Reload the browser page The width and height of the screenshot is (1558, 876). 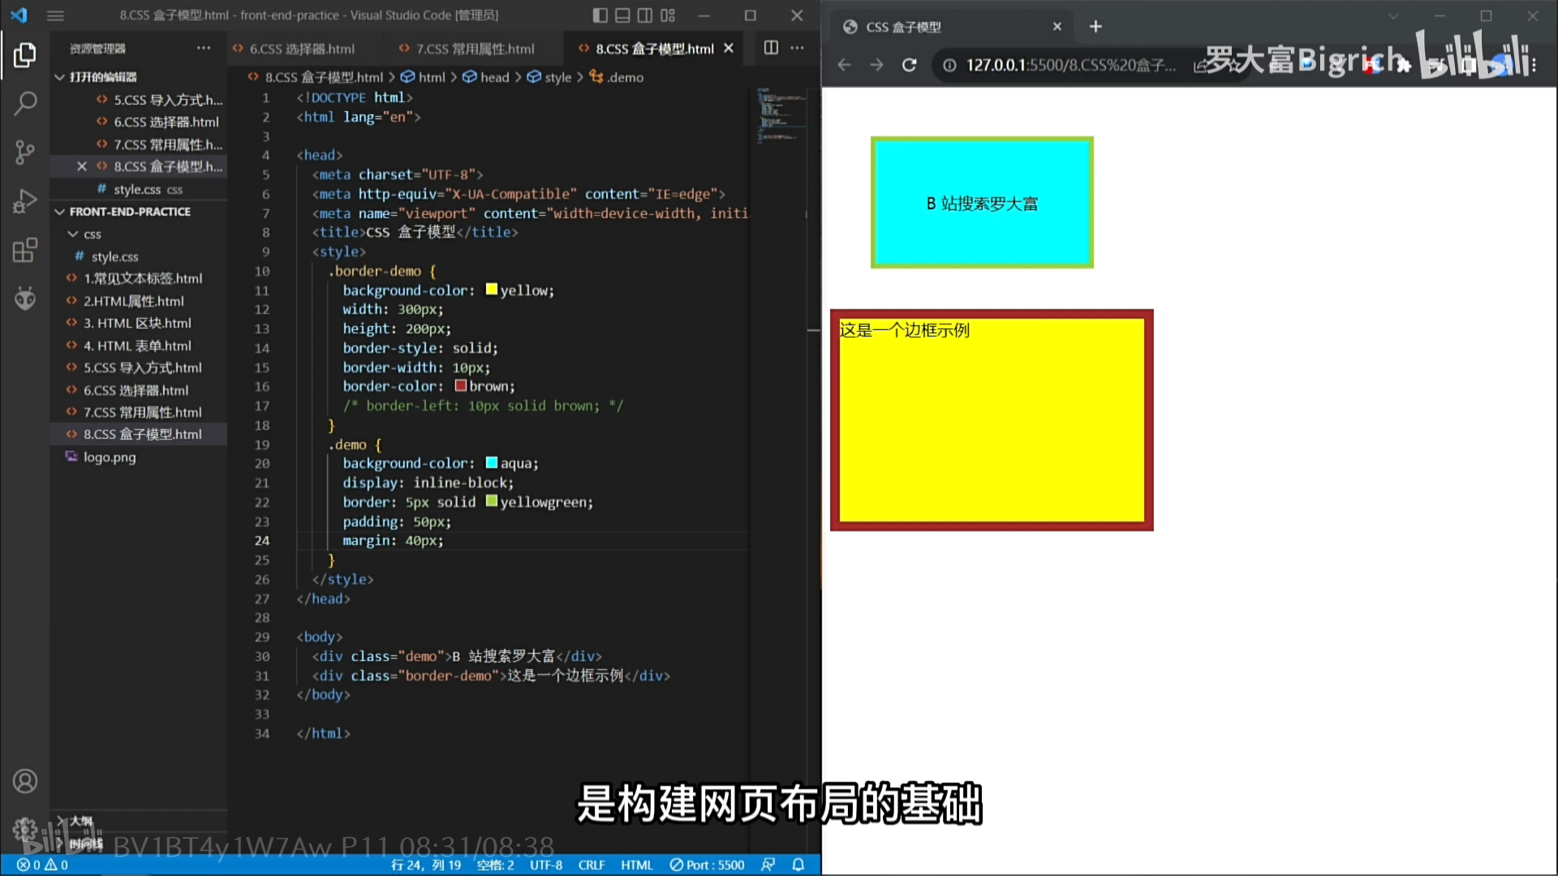(x=909, y=65)
